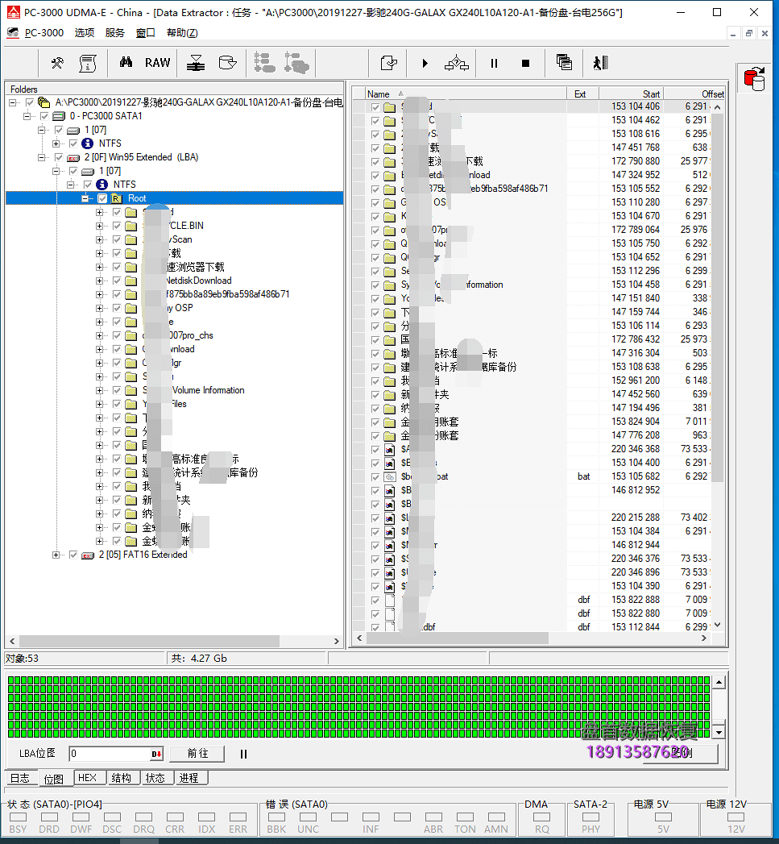Expand the Volume Information folder node
Viewport: 779px width, 844px height.
[100, 390]
